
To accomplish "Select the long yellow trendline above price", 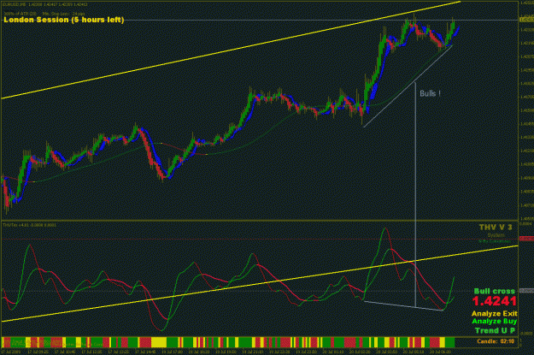I will (231, 50).
